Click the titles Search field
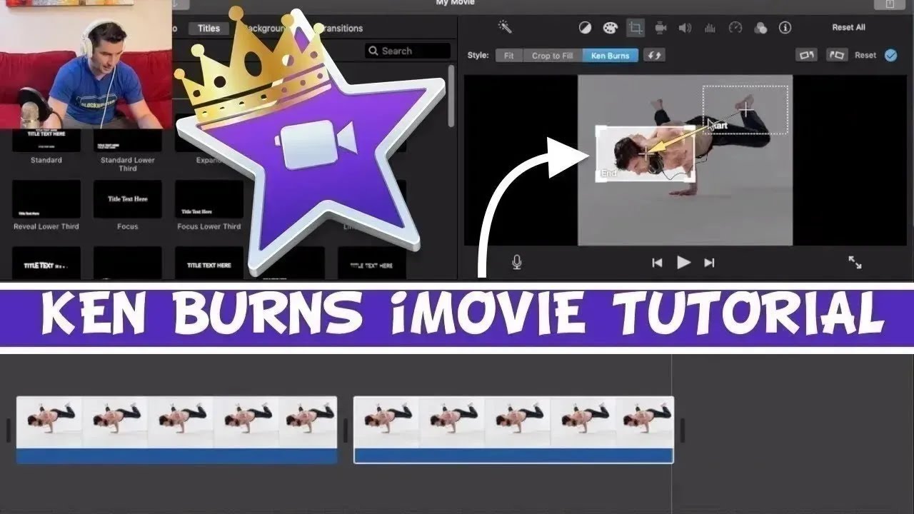914x514 pixels. 408,51
